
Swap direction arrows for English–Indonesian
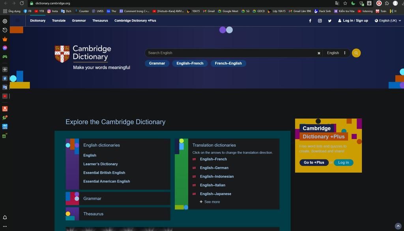[194, 177]
